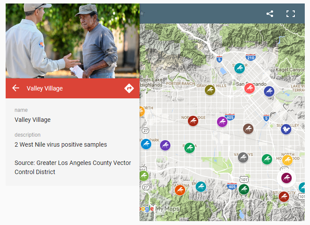Select '2 West Nile virus positive samples' text

(x=61, y=144)
